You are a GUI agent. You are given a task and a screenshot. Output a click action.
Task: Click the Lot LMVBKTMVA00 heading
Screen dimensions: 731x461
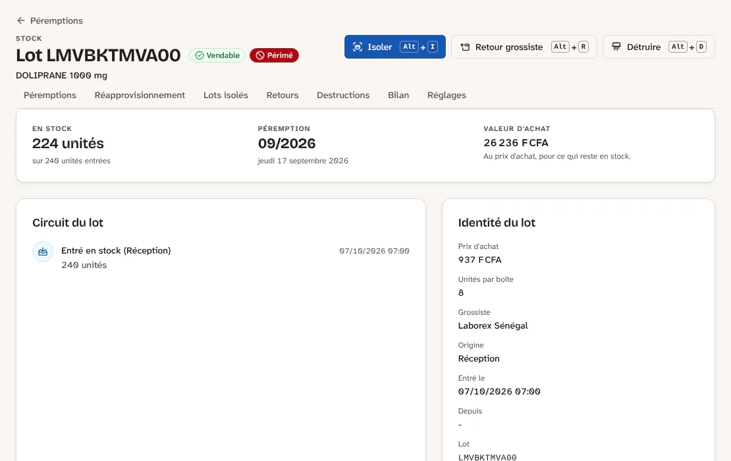(x=98, y=55)
